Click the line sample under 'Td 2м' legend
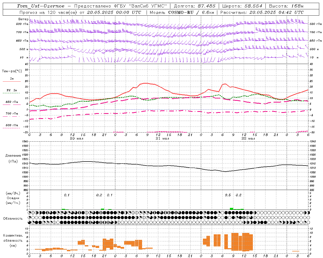This screenshot has height=258, width=323. click(x=11, y=93)
